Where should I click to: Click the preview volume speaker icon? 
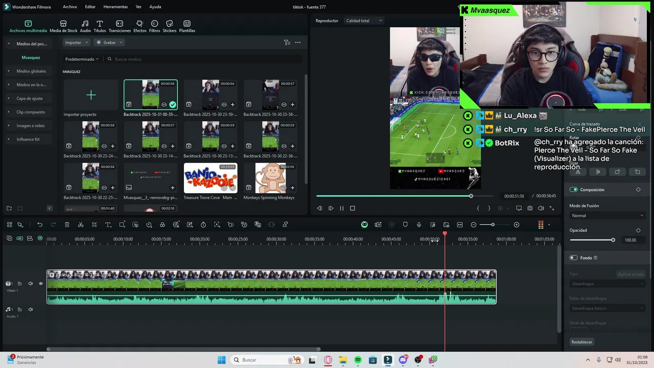pos(541,208)
